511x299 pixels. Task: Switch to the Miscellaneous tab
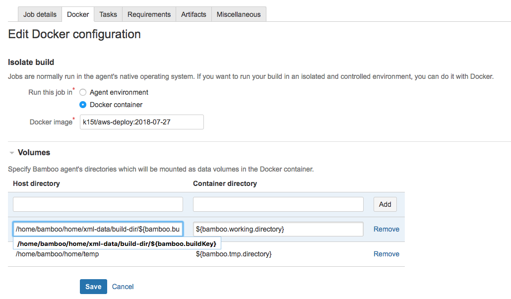[239, 14]
